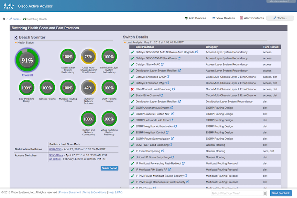Open the Tools... dropdown button
Screen dimensions: 297x198
(280, 18)
